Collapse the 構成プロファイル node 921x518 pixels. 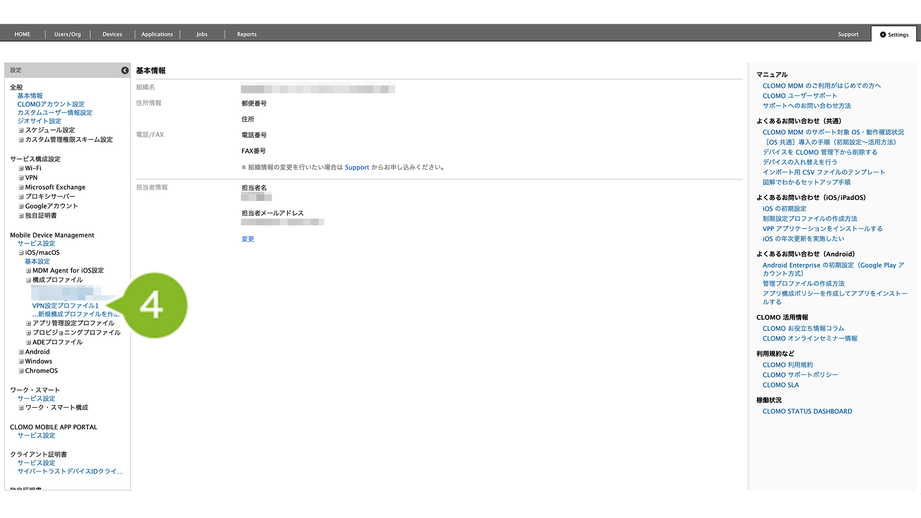(28, 280)
